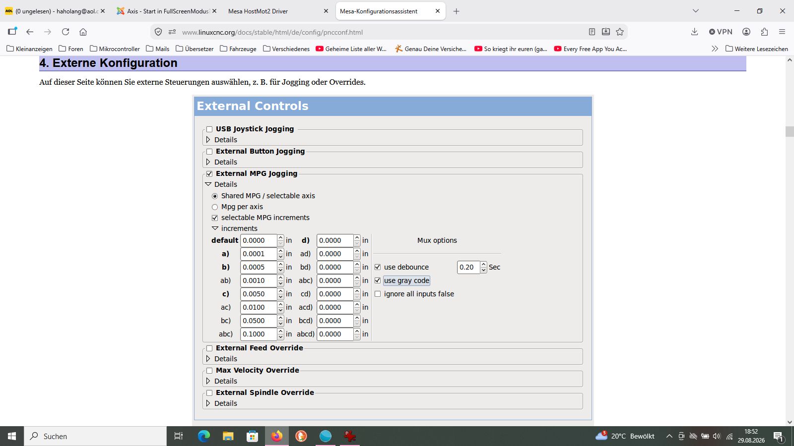This screenshot has width=794, height=446.
Task: Open the Firefox application menu
Action: (782, 32)
